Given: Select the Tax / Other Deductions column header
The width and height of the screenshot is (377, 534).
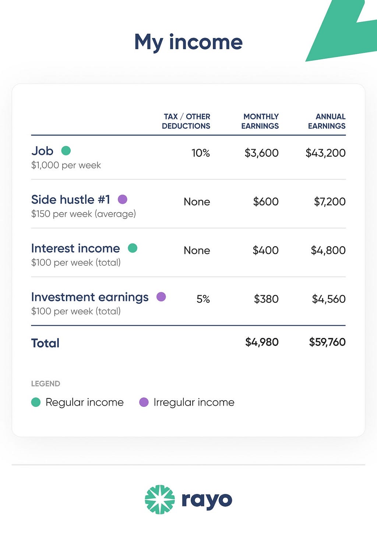Looking at the screenshot, I should coord(186,121).
